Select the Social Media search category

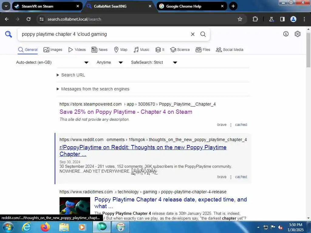pos(230,50)
